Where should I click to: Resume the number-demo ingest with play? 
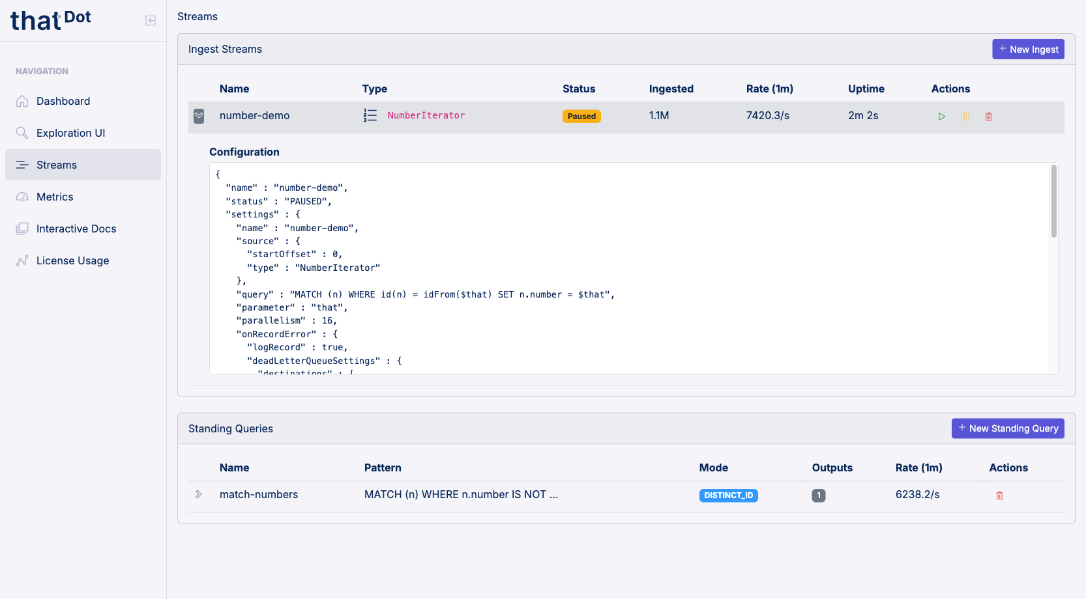942,117
